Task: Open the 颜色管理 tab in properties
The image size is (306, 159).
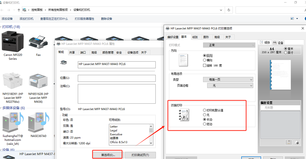Action: [108, 53]
